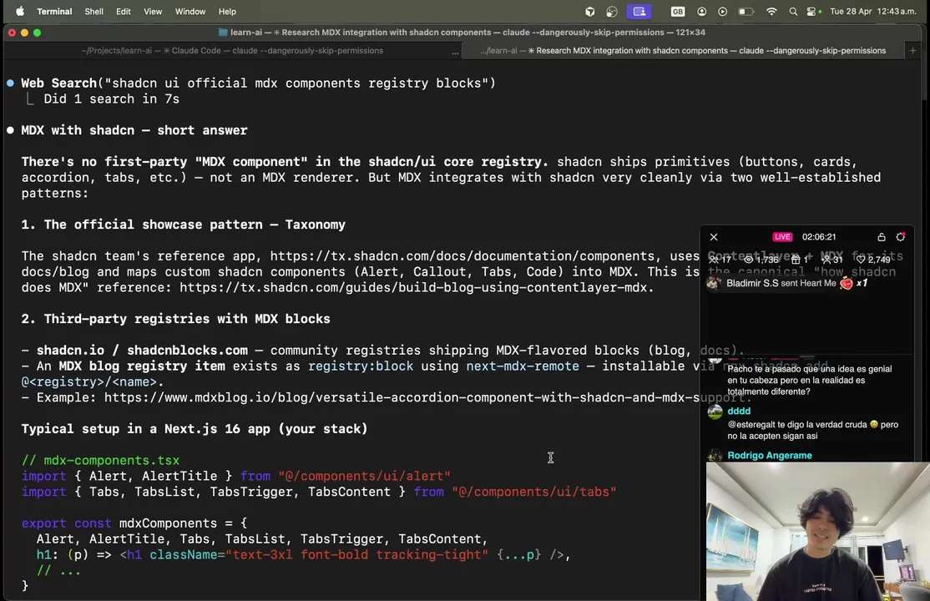The height and width of the screenshot is (601, 930).
Task: Click dddd's chat avatar
Action: [715, 412]
